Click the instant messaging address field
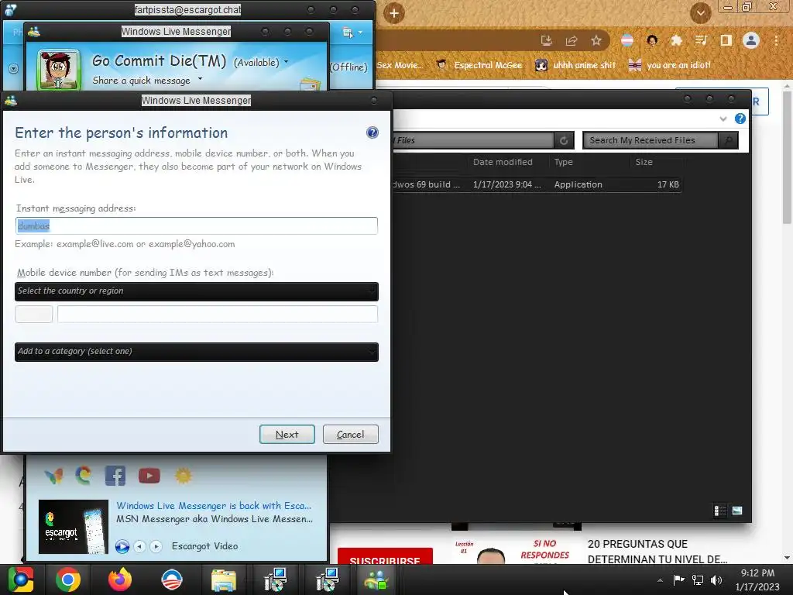The height and width of the screenshot is (595, 793). tap(196, 225)
